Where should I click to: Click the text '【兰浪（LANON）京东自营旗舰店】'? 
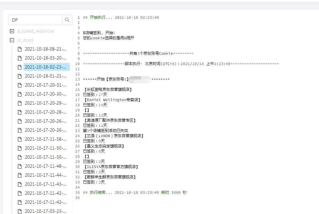(x=114, y=136)
